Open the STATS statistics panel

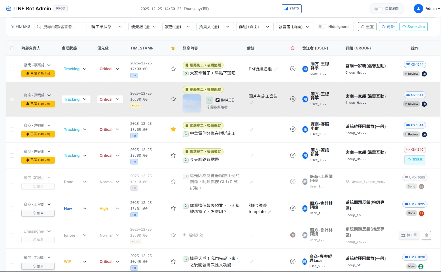(x=292, y=9)
